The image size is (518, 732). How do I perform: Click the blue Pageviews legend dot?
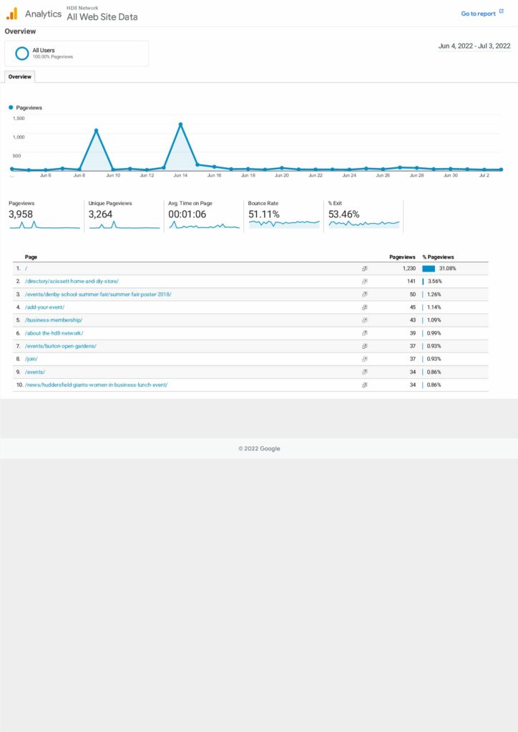click(11, 107)
